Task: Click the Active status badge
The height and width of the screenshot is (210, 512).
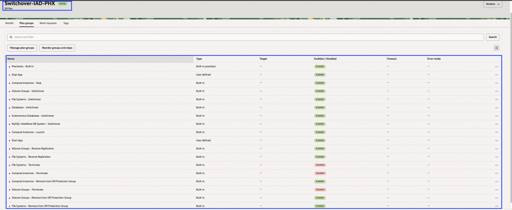Action: click(x=62, y=3)
